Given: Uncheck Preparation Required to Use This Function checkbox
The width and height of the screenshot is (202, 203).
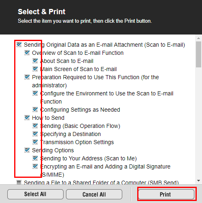Looking at the screenshot, I should click(x=27, y=77).
